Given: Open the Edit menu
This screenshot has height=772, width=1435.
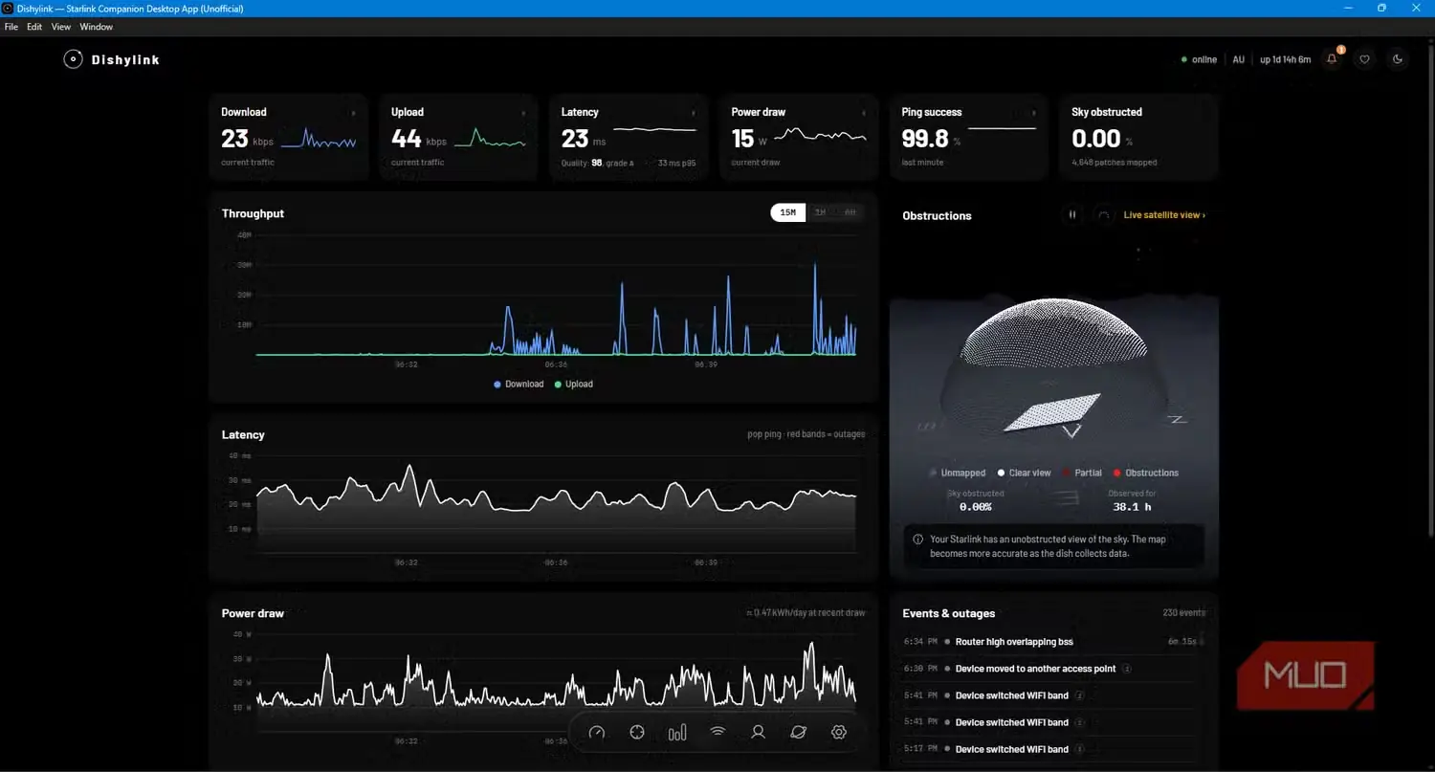Looking at the screenshot, I should pyautogui.click(x=34, y=27).
